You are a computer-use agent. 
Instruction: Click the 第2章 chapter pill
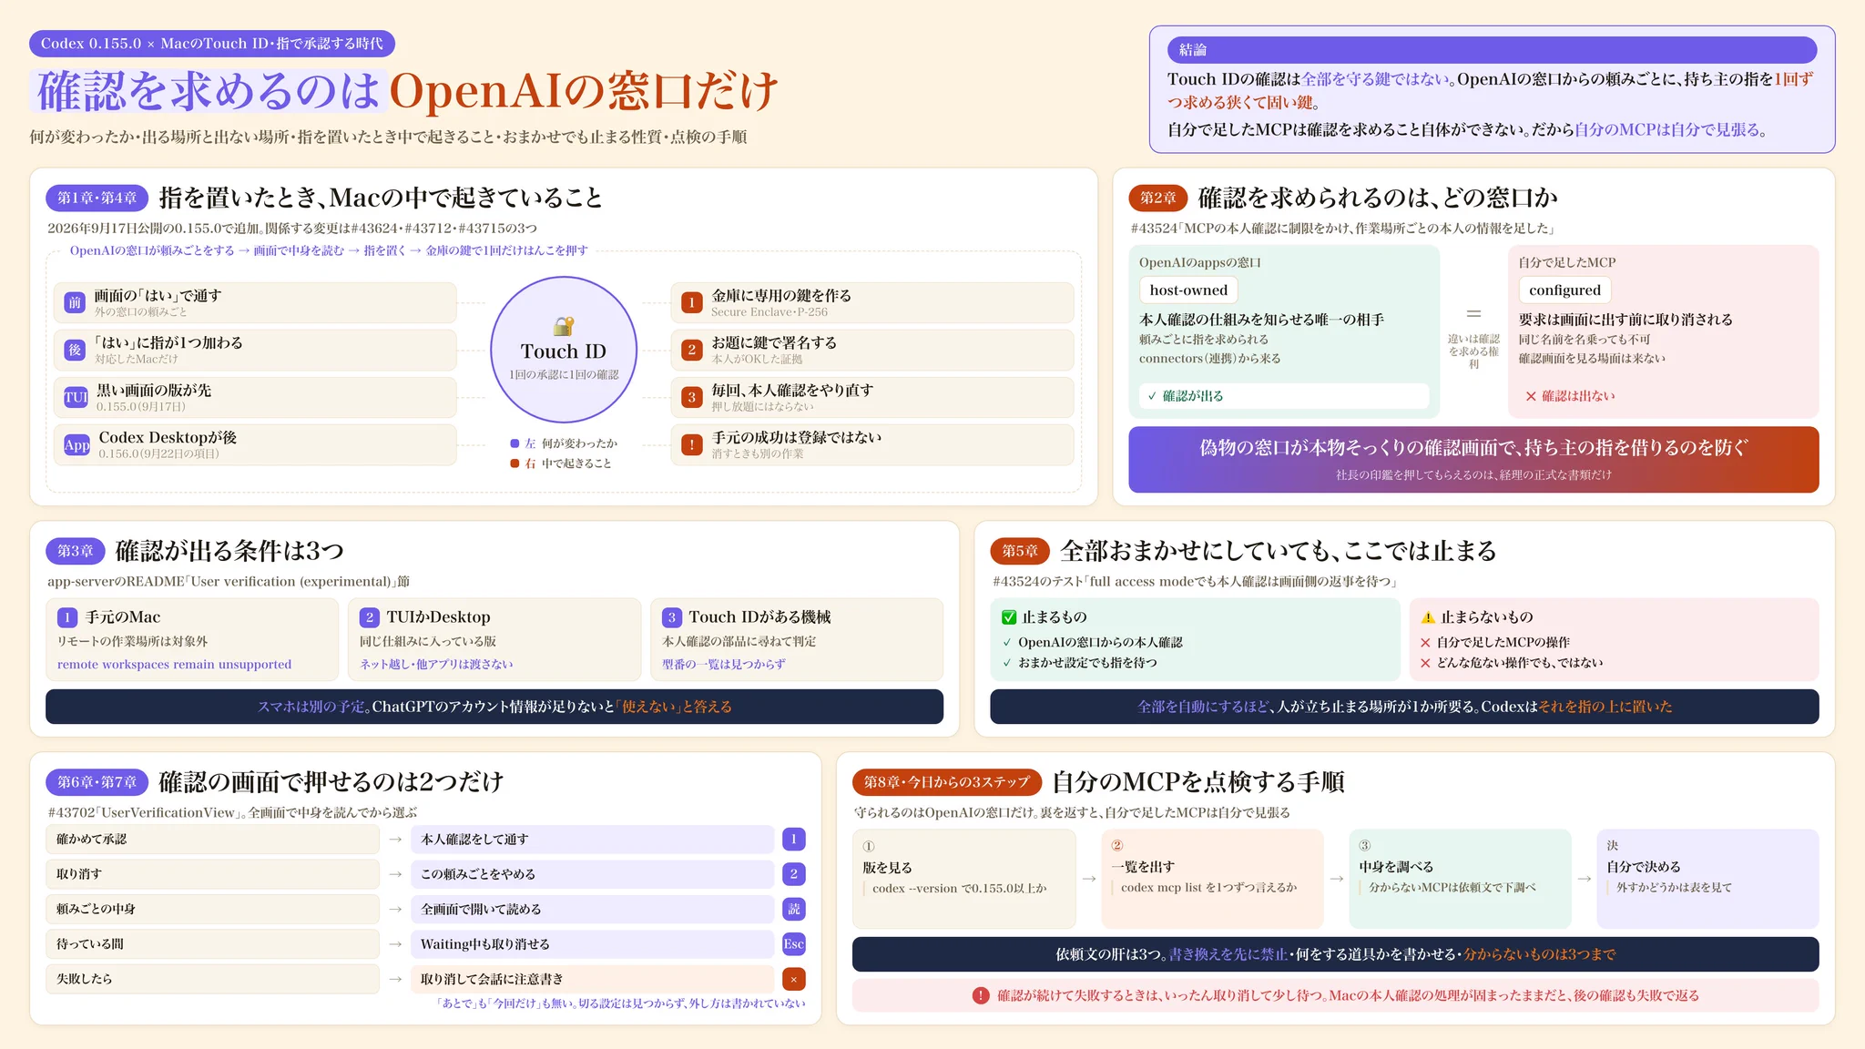1158,198
